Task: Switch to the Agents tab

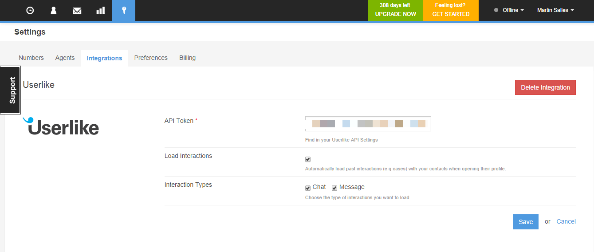Action: coord(65,58)
